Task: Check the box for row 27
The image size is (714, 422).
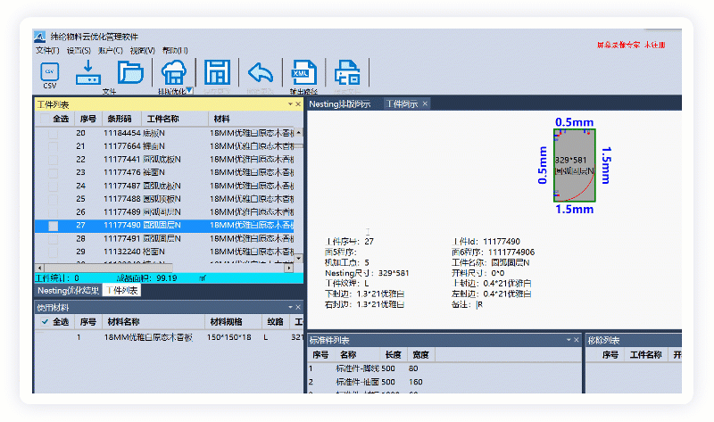Action: tap(53, 227)
